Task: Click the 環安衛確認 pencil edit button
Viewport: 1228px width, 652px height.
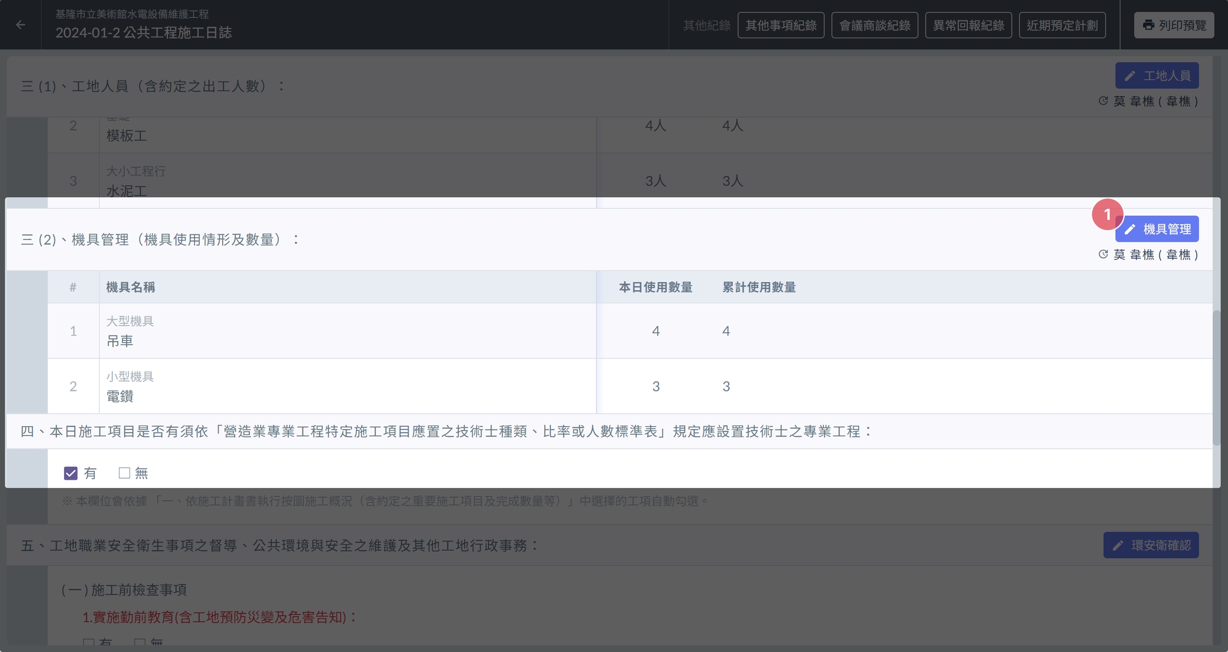Action: pos(1151,545)
